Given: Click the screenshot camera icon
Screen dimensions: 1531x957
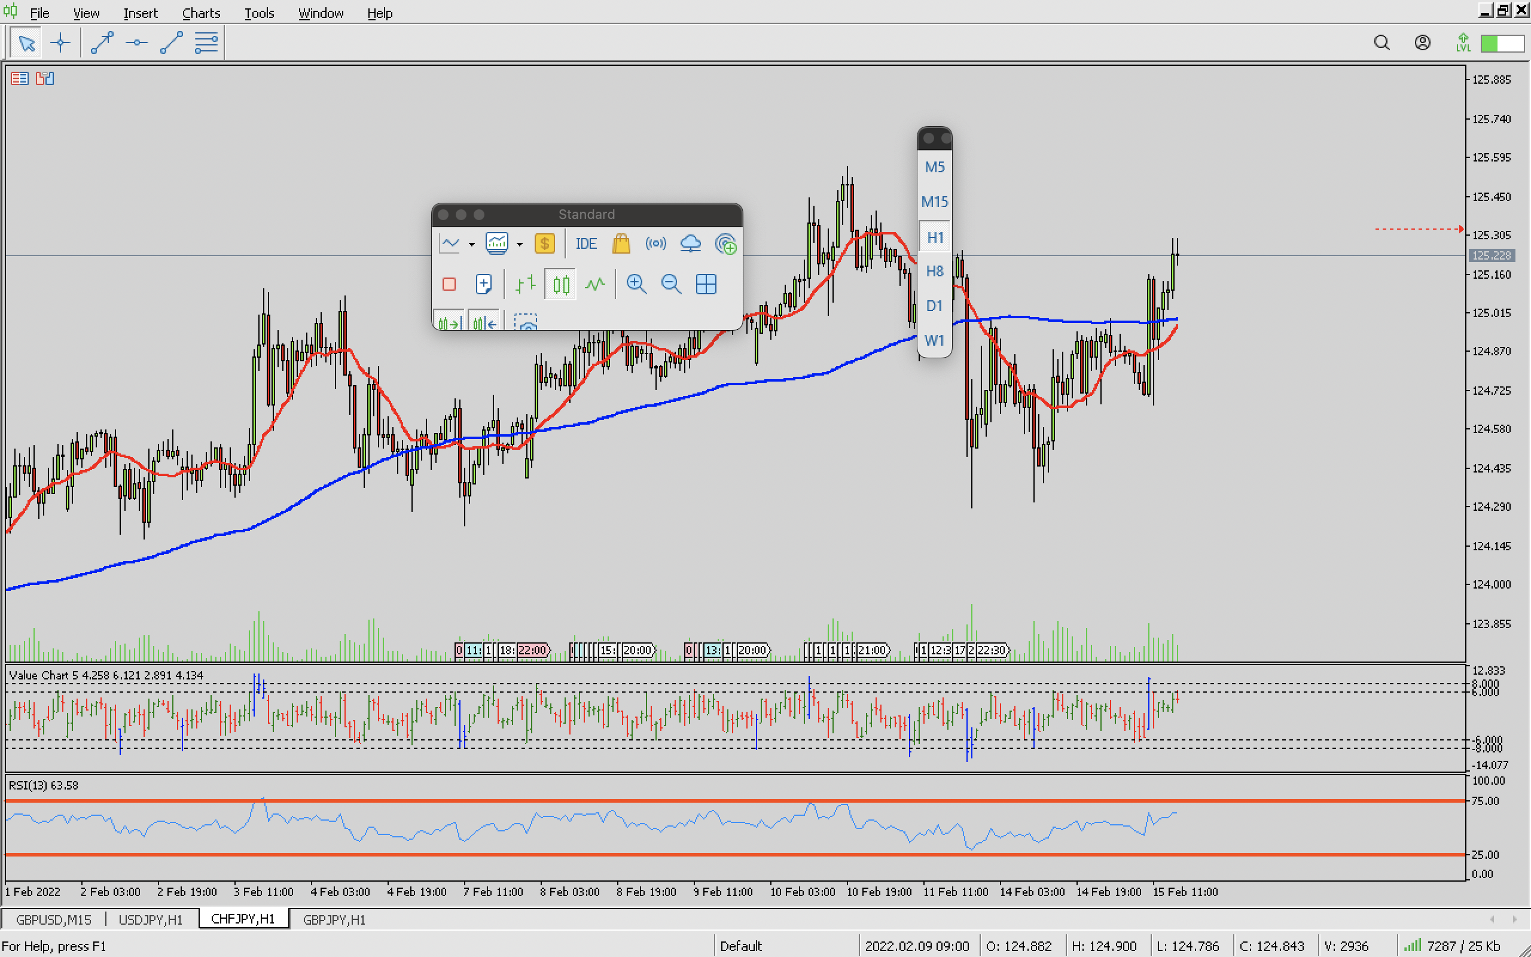Looking at the screenshot, I should 525,322.
